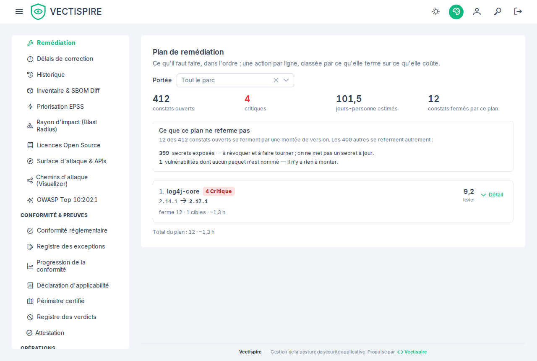Click the OWASP Top 10:2021 sparkle icon
Image resolution: width=537 pixels, height=361 pixels.
tap(30, 200)
